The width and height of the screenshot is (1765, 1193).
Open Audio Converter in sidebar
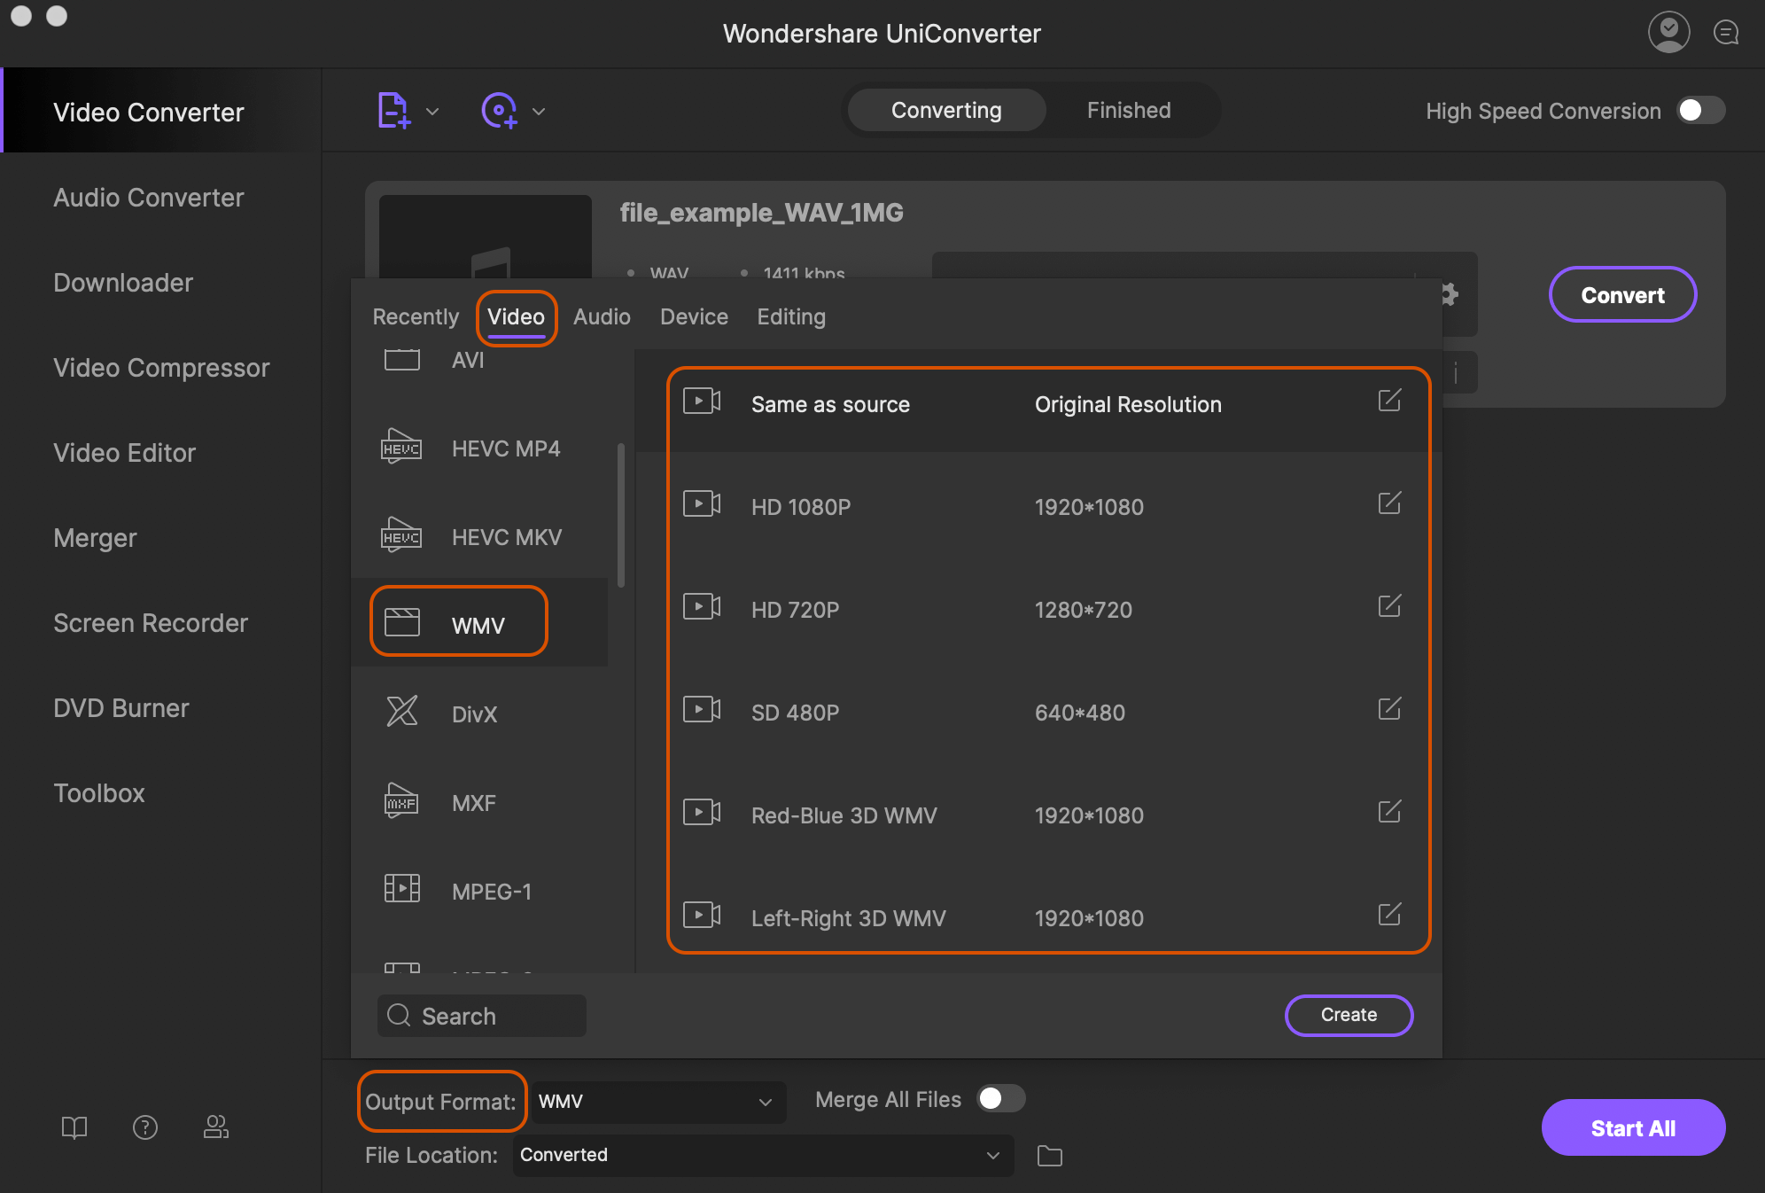[x=149, y=198]
